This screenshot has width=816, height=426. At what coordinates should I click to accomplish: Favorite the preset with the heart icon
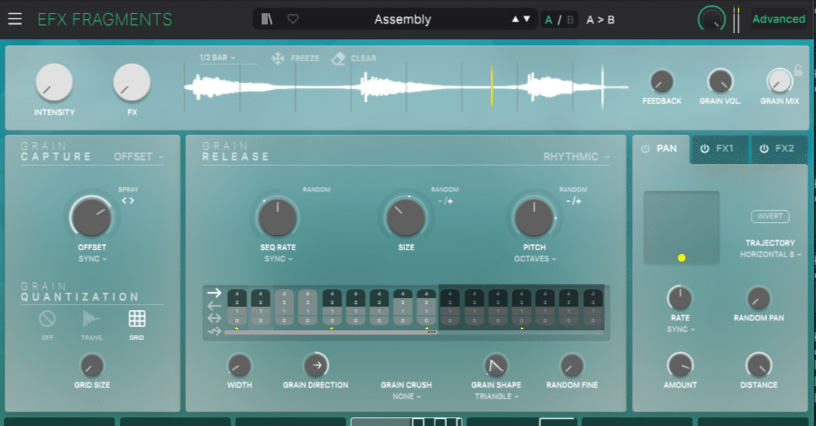click(x=293, y=19)
